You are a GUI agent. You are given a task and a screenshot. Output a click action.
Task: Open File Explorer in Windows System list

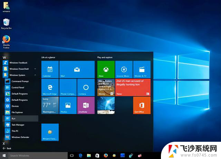pyautogui.click(x=20, y=112)
